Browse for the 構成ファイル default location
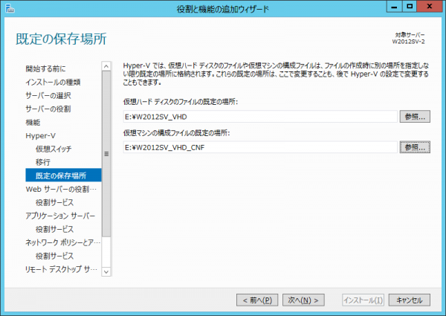This screenshot has height=316, width=446. [415, 147]
